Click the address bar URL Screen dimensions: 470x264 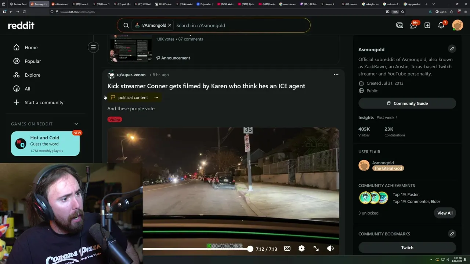pos(77,12)
